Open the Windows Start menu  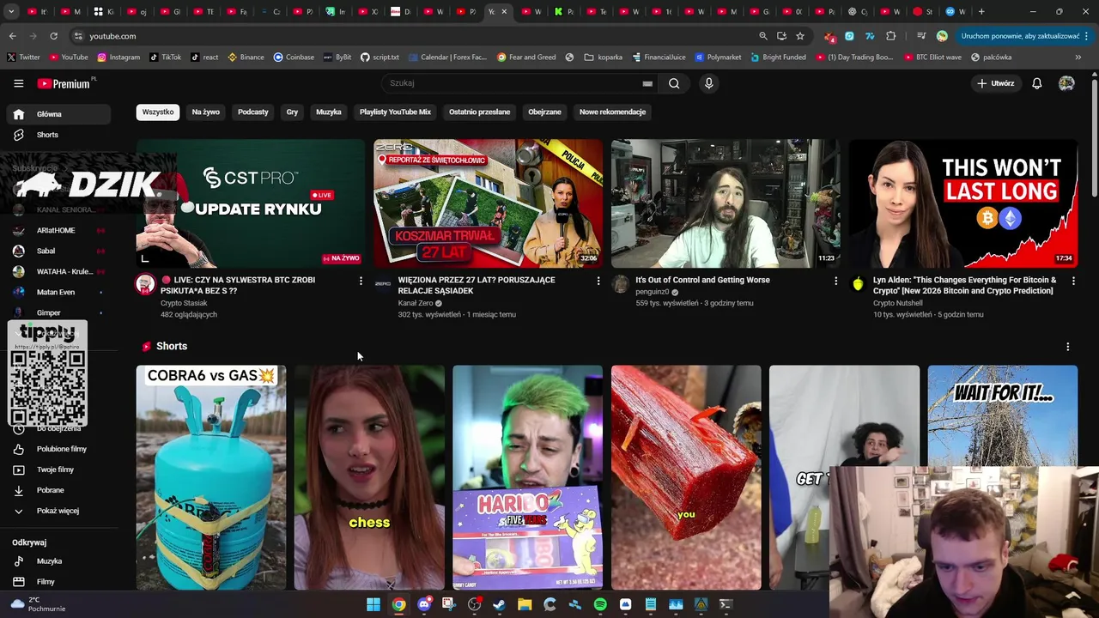(373, 604)
